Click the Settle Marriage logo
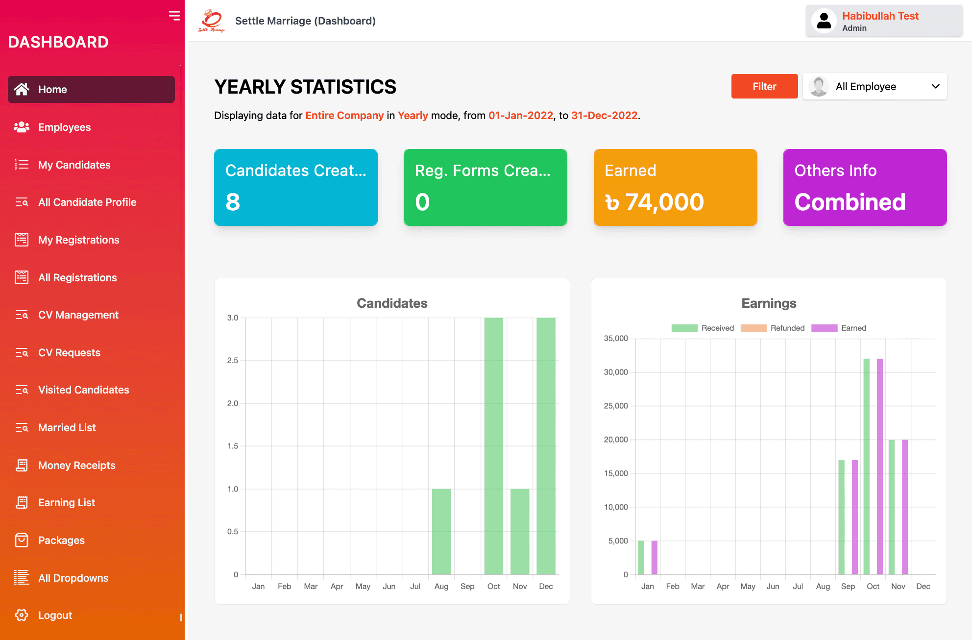Screen dimensions: 972x640 click(x=212, y=21)
